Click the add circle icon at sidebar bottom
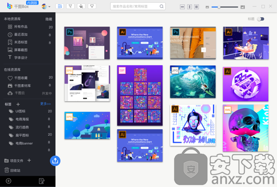This screenshot has width=277, height=187. click(x=9, y=181)
